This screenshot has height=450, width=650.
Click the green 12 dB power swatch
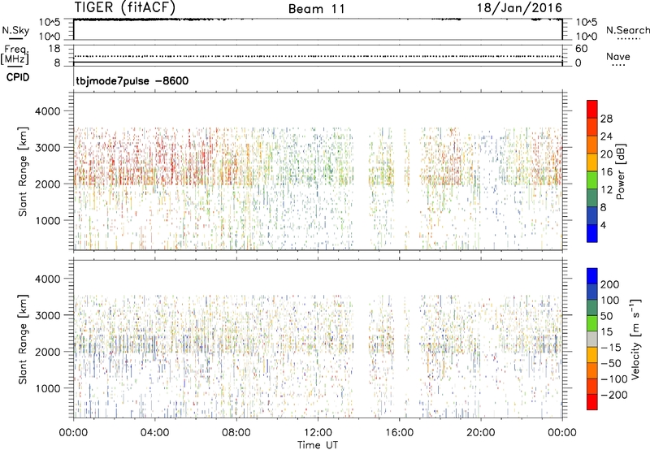592,180
